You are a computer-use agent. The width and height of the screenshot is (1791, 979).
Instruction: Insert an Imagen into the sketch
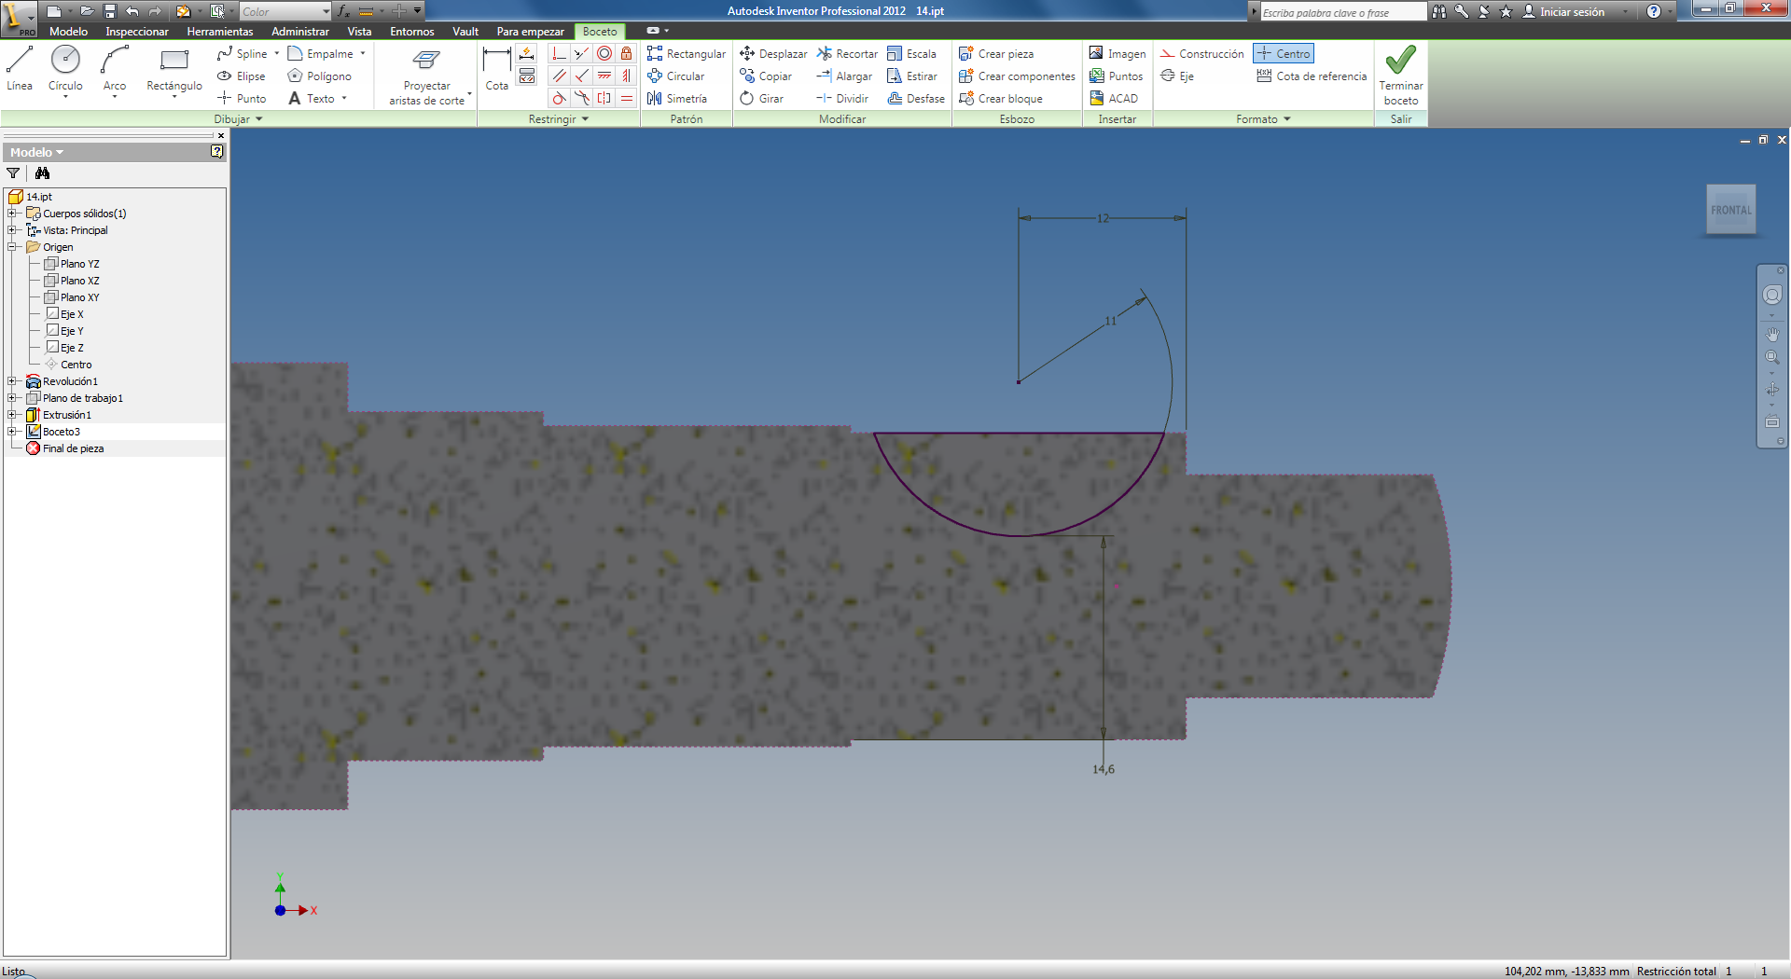pos(1118,54)
